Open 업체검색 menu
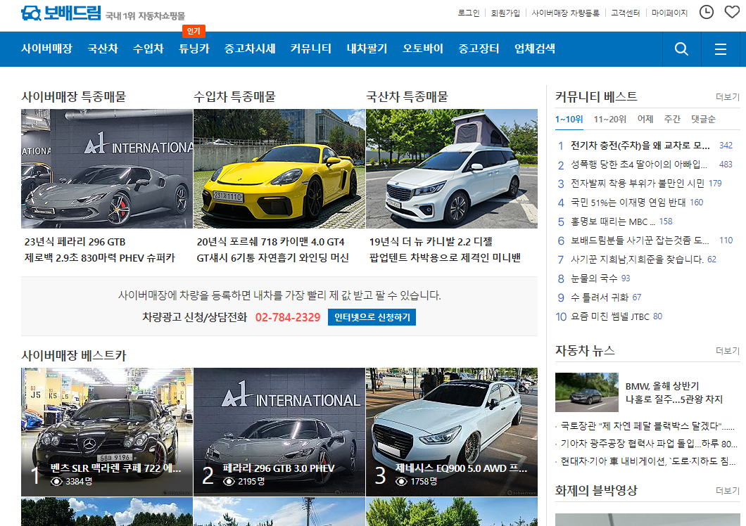Viewport: 746px width, 526px height. pos(535,49)
